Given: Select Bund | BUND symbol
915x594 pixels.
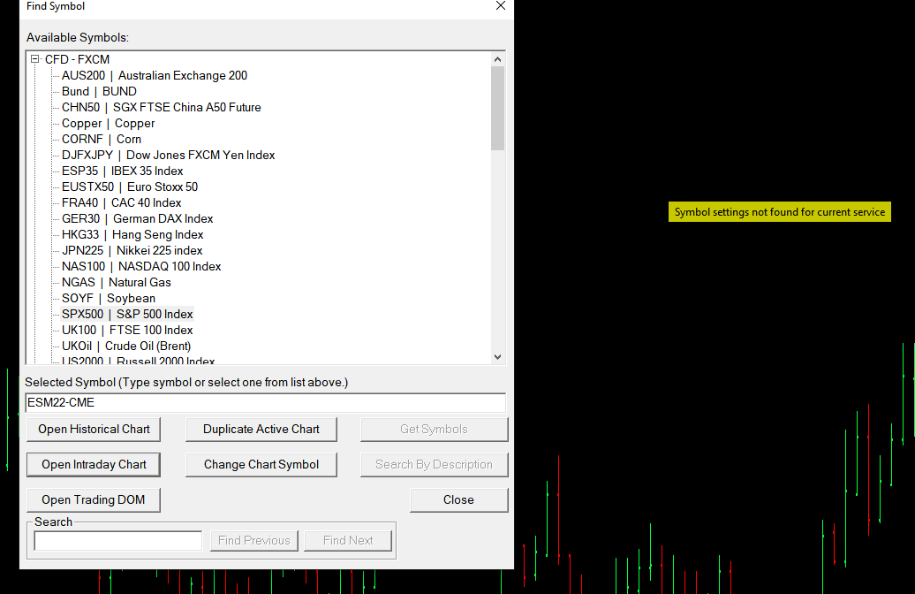Looking at the screenshot, I should tap(99, 91).
